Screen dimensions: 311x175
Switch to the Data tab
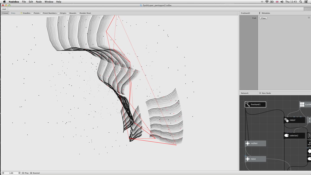pyautogui.click(x=13, y=13)
